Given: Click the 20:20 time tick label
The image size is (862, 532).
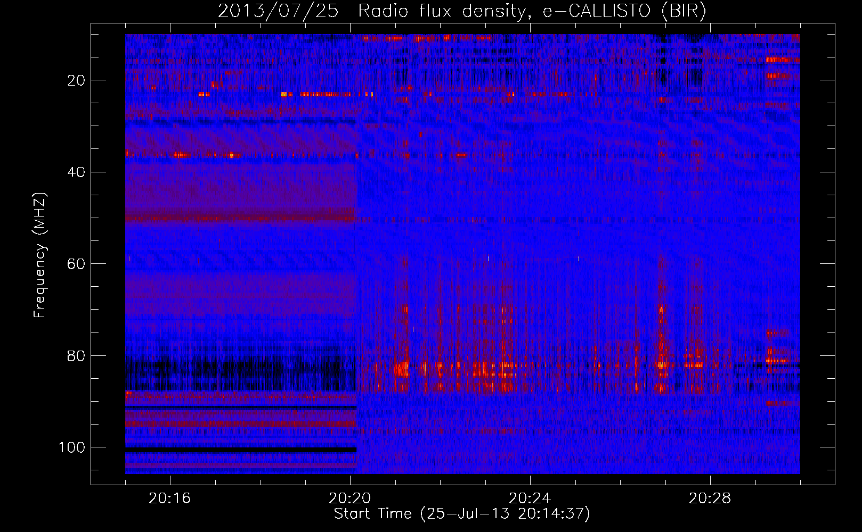Looking at the screenshot, I should click(x=349, y=498).
